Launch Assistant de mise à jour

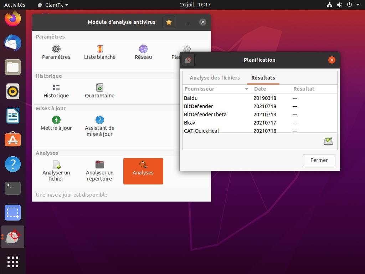[100, 120]
